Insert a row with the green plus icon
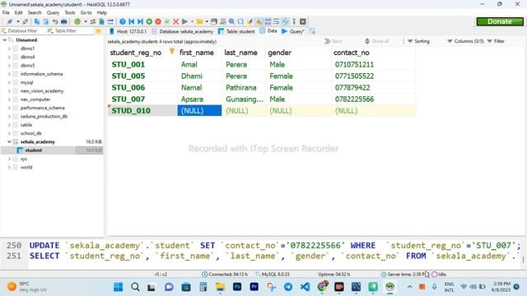Viewport: 527px width, 296px height. pyautogui.click(x=149, y=21)
